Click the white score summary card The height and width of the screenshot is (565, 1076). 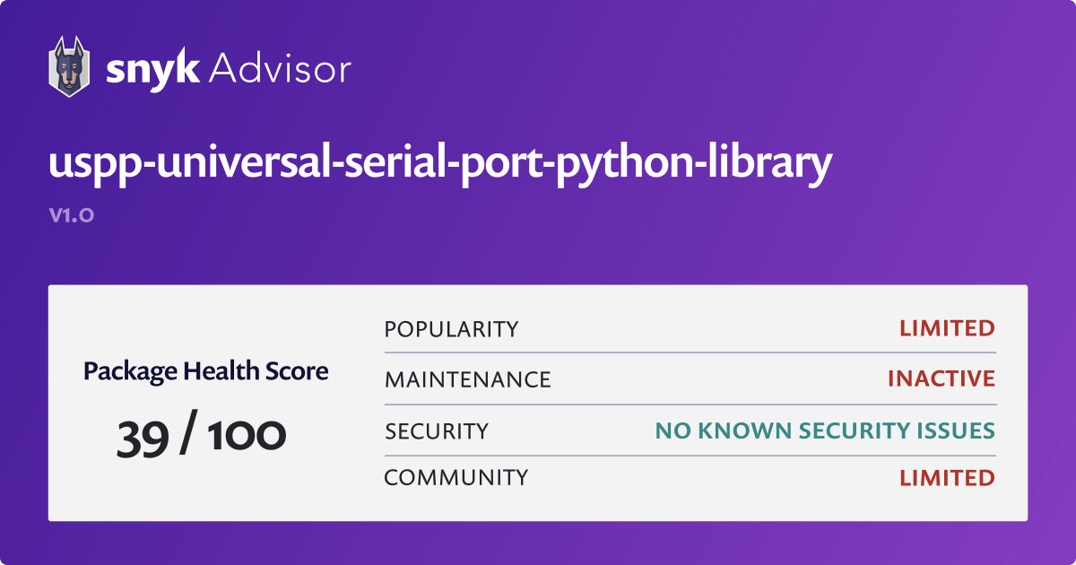pyautogui.click(x=538, y=401)
